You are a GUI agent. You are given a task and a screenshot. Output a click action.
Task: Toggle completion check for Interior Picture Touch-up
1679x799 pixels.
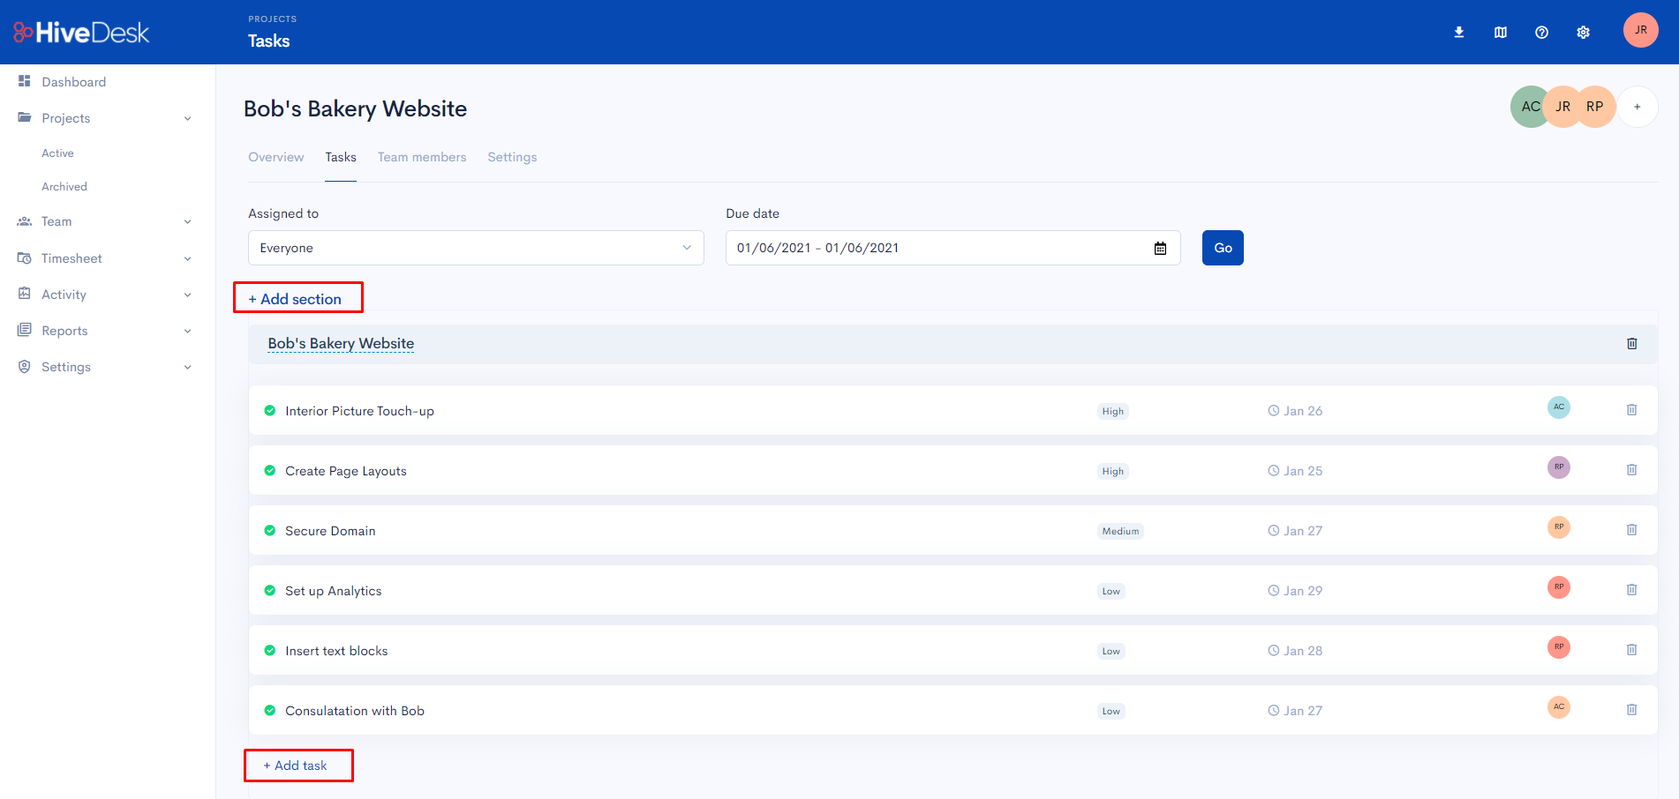tap(270, 411)
